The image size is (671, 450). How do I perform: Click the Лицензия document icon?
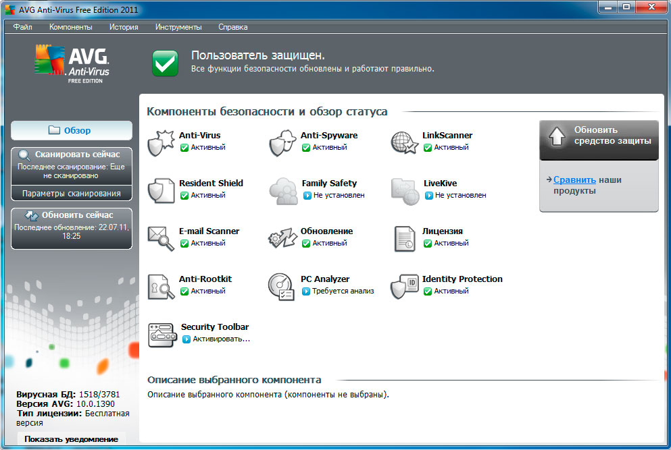[x=404, y=238]
